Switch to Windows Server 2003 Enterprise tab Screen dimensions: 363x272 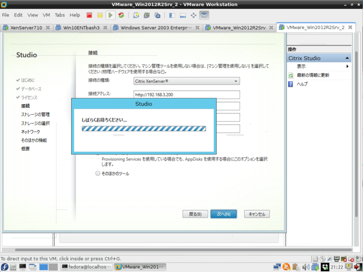pyautogui.click(x=156, y=28)
